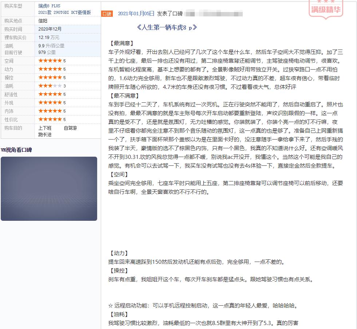
Task: Click the 外观 rating star icons
Action: (50, 103)
